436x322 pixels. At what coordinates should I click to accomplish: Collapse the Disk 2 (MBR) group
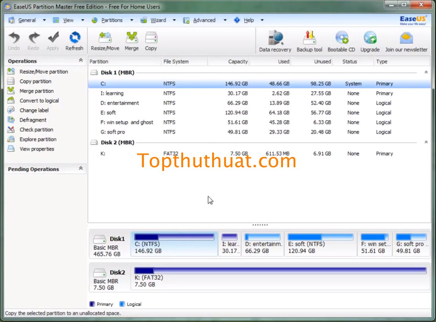coord(426,142)
